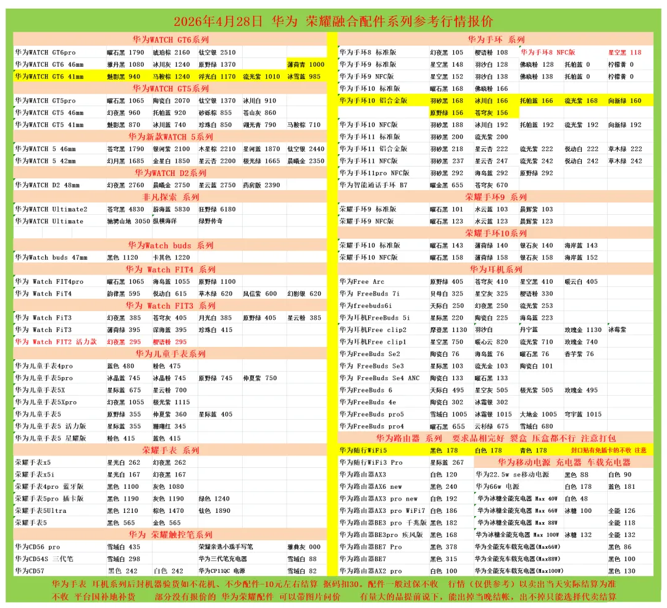Select the "华为儿童手表5Xpro" row label
The height and width of the screenshot is (608, 667).
point(46,402)
